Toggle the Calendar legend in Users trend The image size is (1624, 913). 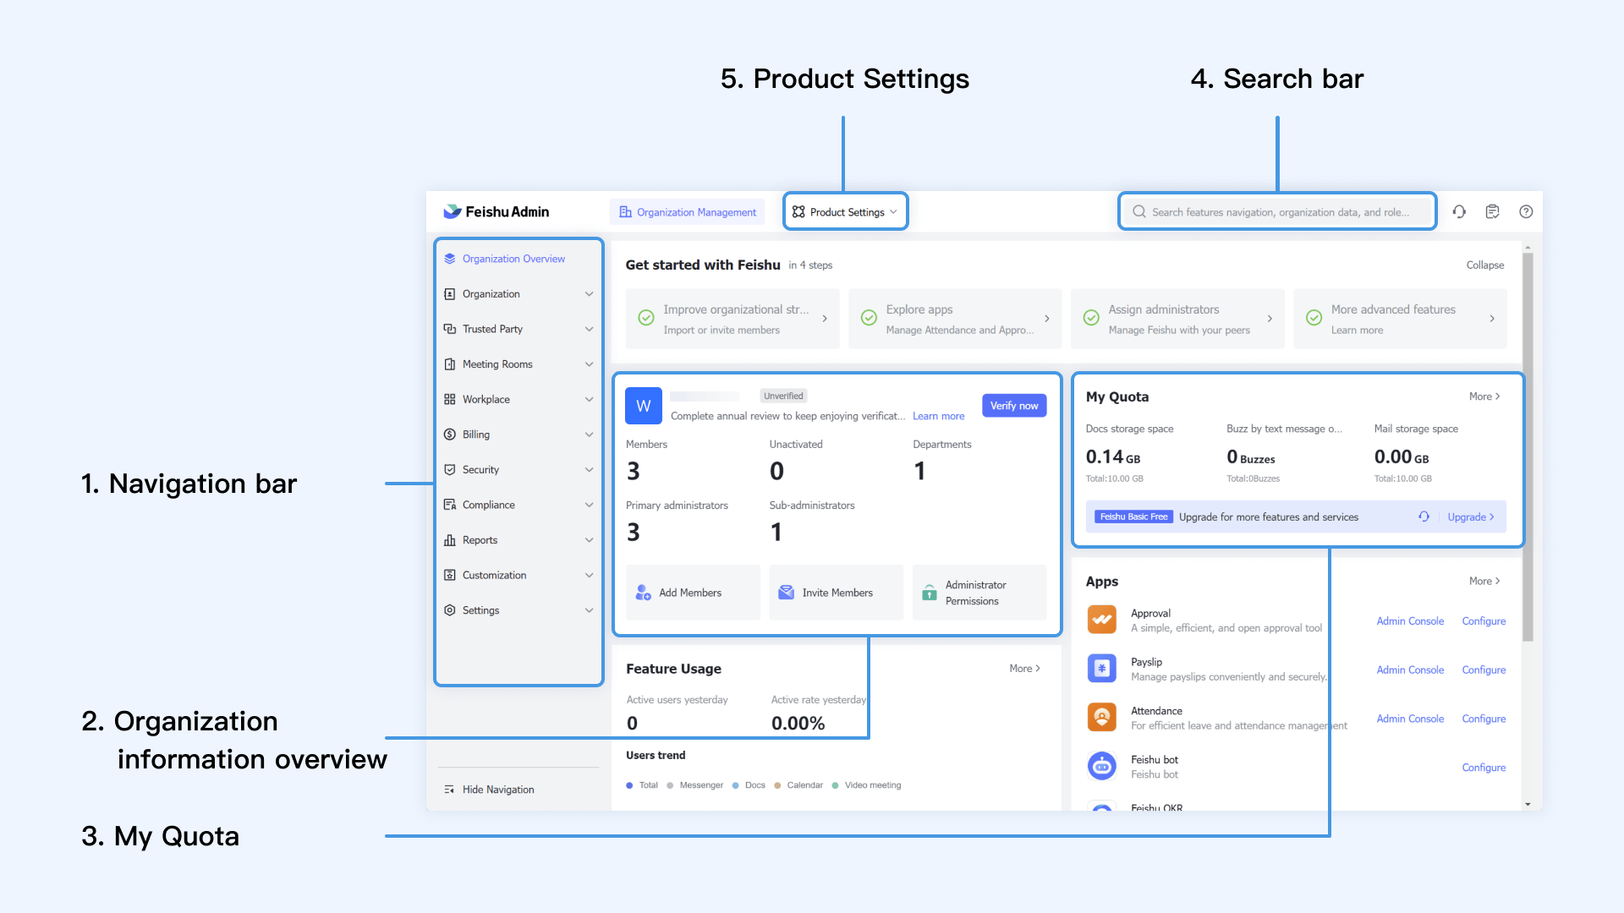[x=798, y=785]
